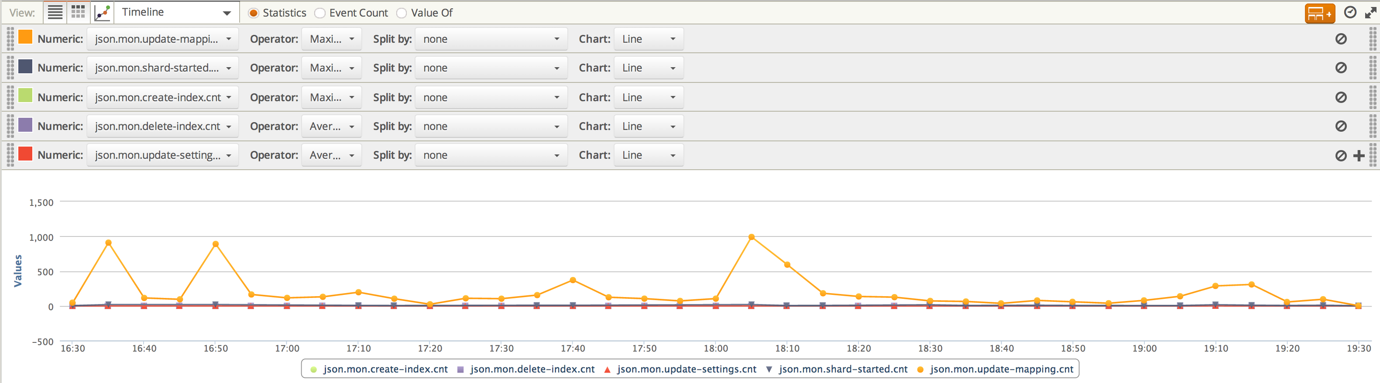The width and height of the screenshot is (1380, 383).
Task: Select the Statistics radio button
Action: [x=254, y=13]
